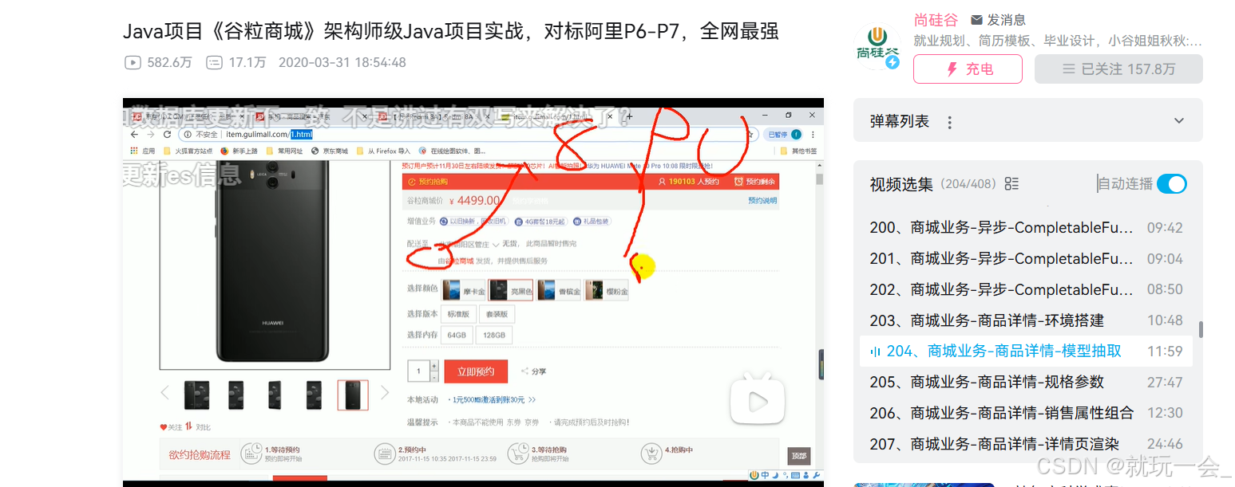This screenshot has height=487, width=1235.
Task: Click the browser back arrow in video
Action: [133, 134]
